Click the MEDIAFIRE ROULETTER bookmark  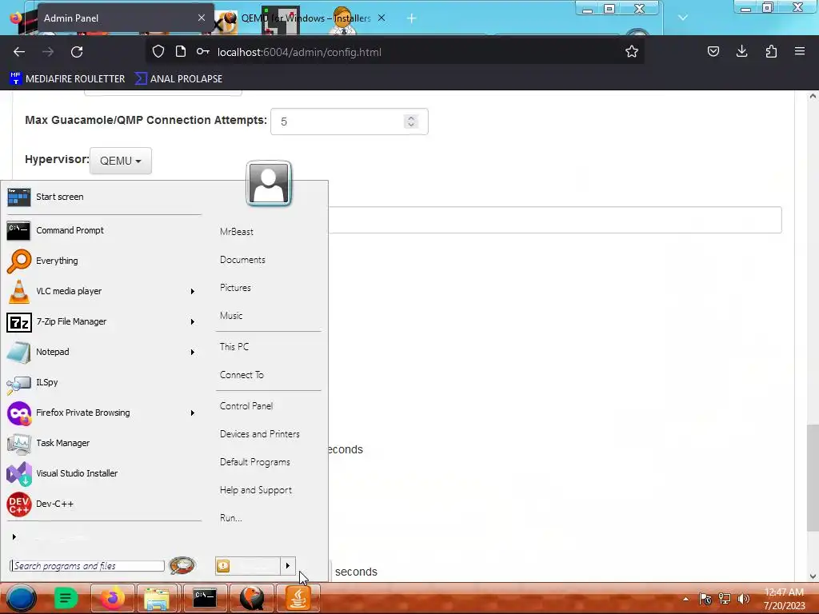pos(67,79)
